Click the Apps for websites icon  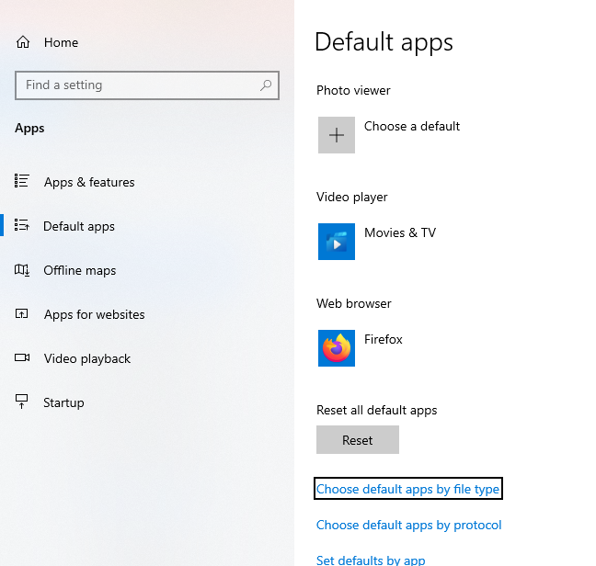pyautogui.click(x=22, y=313)
